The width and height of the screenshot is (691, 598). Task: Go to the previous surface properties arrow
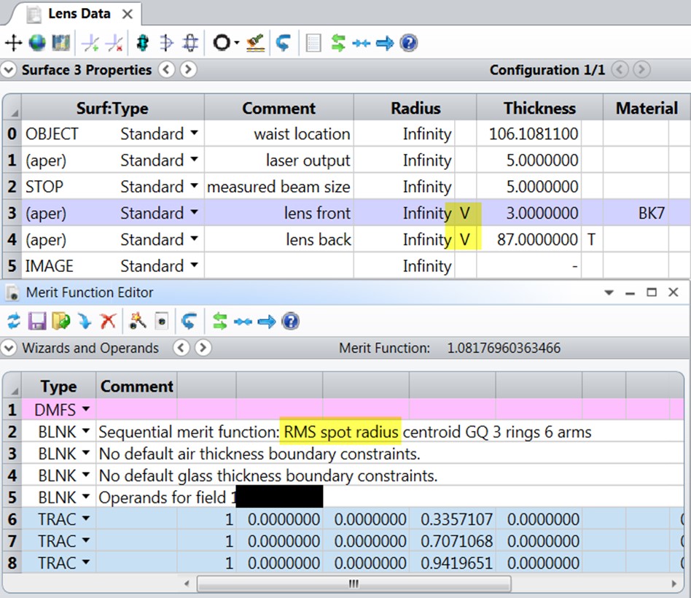tap(166, 70)
